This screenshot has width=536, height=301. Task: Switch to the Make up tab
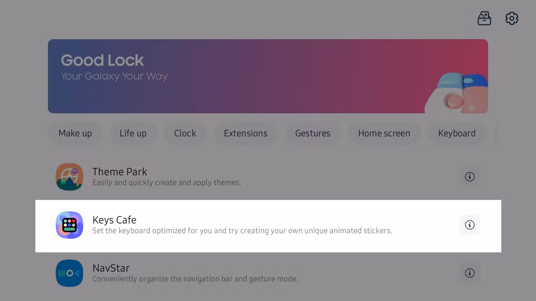click(x=75, y=133)
